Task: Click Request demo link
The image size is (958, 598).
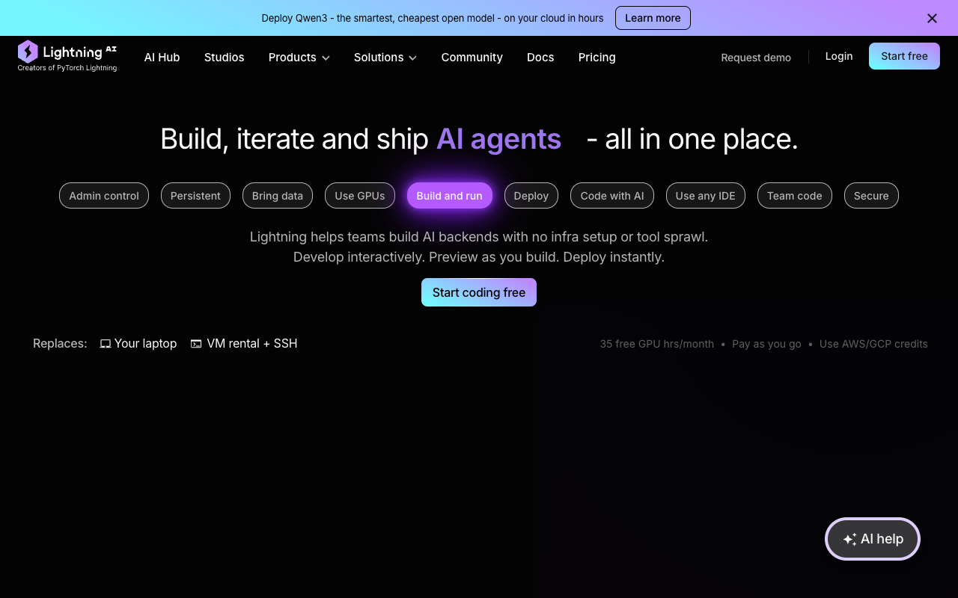Action: pyautogui.click(x=756, y=58)
